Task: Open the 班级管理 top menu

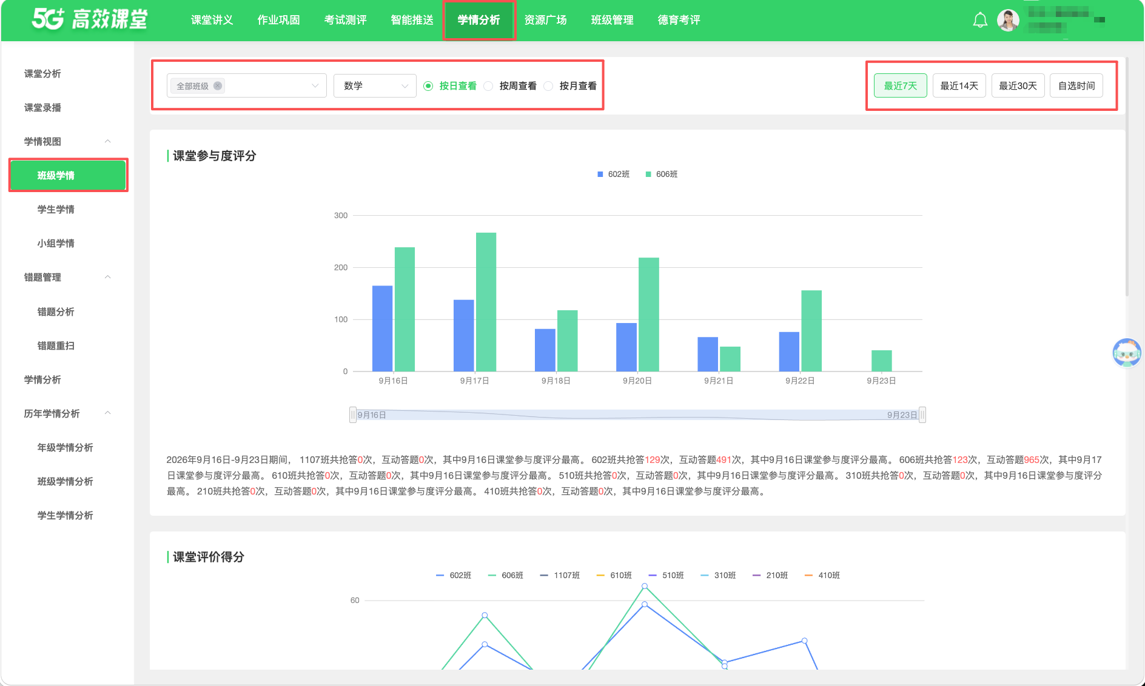Action: coord(612,20)
